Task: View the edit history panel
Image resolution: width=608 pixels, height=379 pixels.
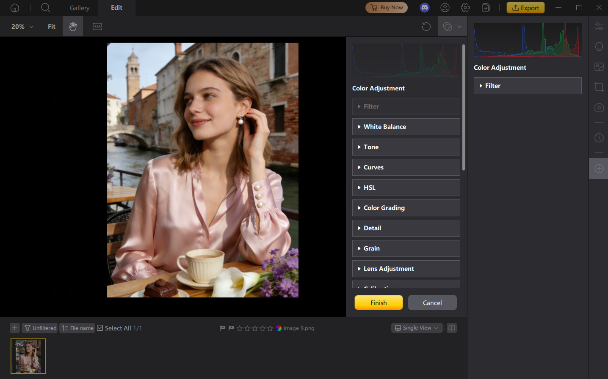Action: (x=599, y=138)
